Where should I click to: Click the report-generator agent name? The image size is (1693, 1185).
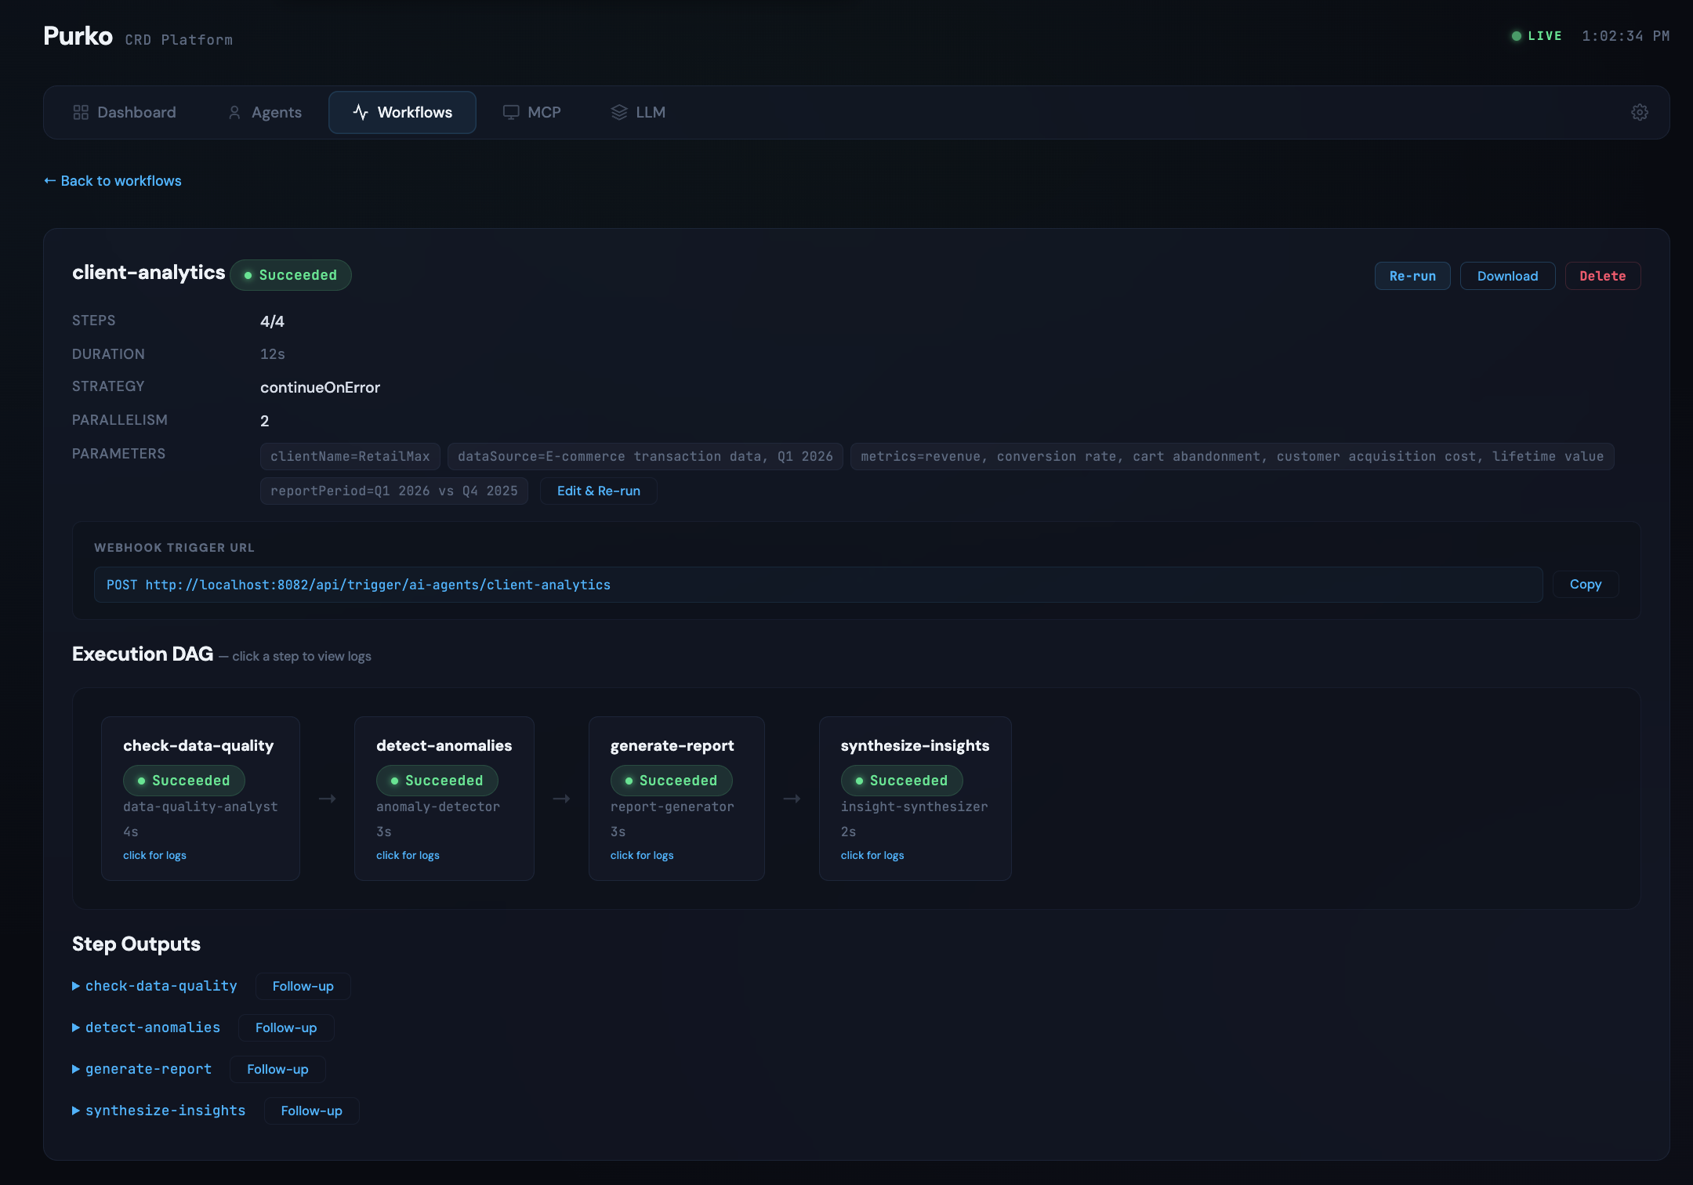pos(672,806)
